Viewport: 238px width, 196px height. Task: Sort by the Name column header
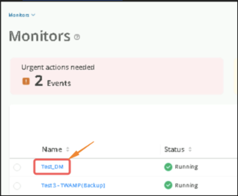[x=52, y=149]
